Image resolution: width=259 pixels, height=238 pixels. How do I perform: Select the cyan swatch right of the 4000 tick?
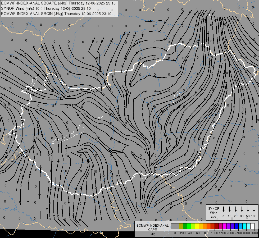pos(244,226)
